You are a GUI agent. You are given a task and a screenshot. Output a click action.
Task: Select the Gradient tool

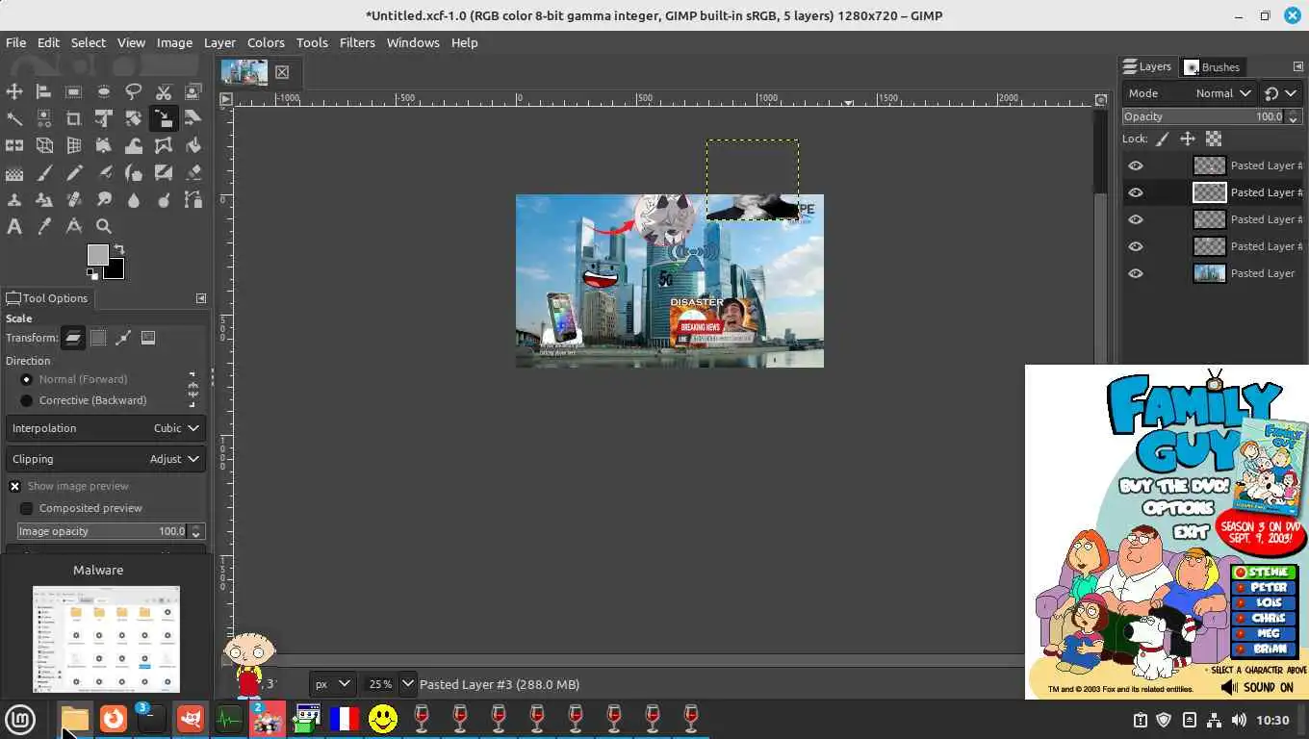click(x=14, y=173)
